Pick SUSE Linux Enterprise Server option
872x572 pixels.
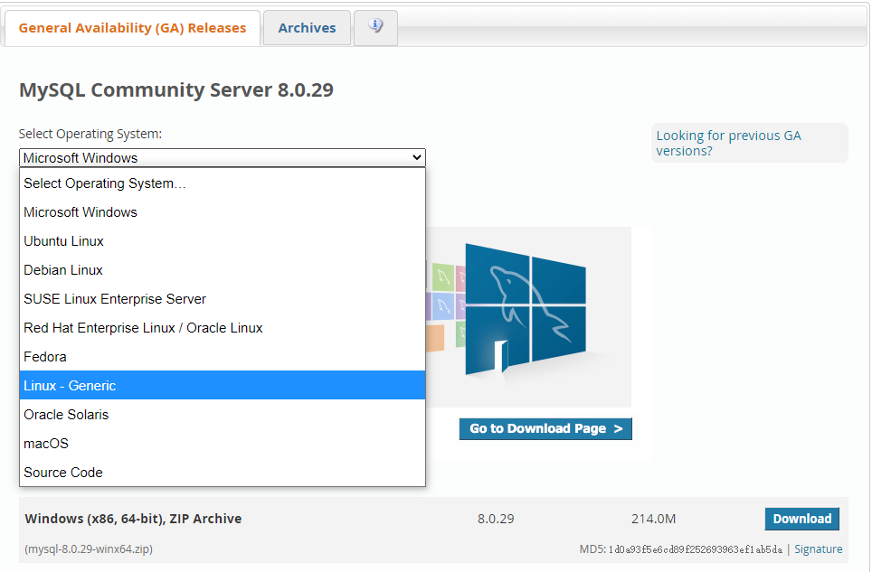[x=223, y=299]
